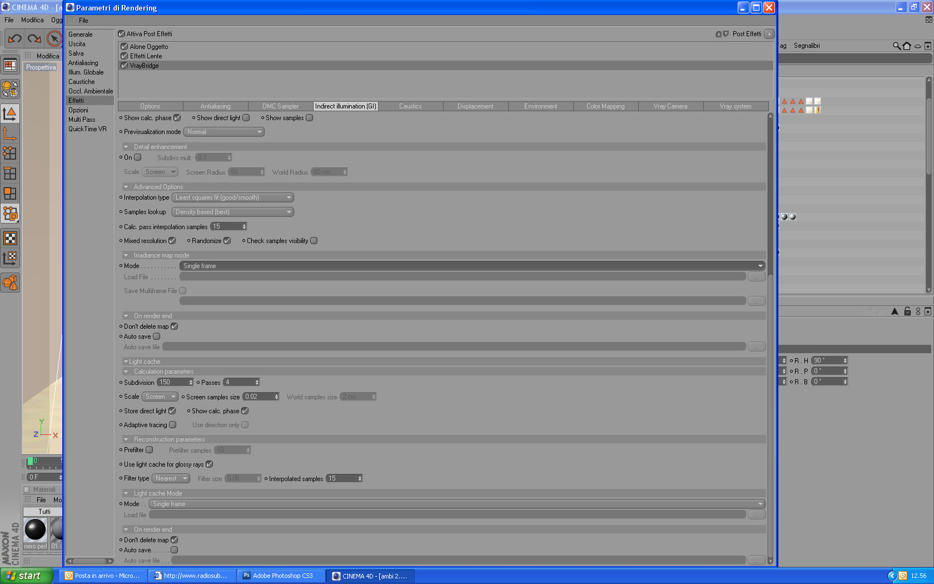Collapse the Detail enhancement section
The width and height of the screenshot is (934, 584).
click(x=126, y=147)
